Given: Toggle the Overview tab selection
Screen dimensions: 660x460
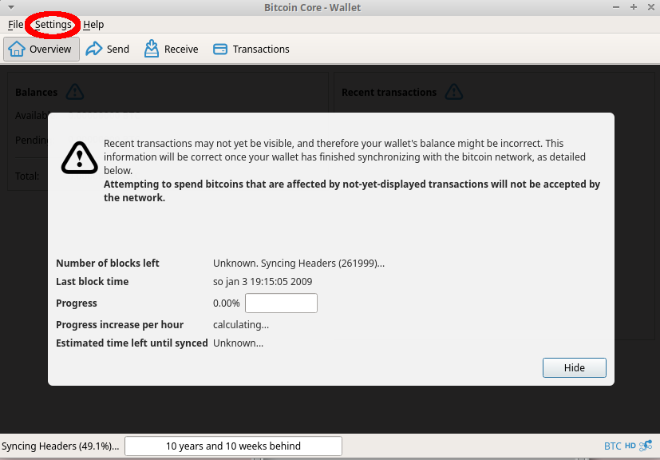Looking at the screenshot, I should [x=41, y=49].
